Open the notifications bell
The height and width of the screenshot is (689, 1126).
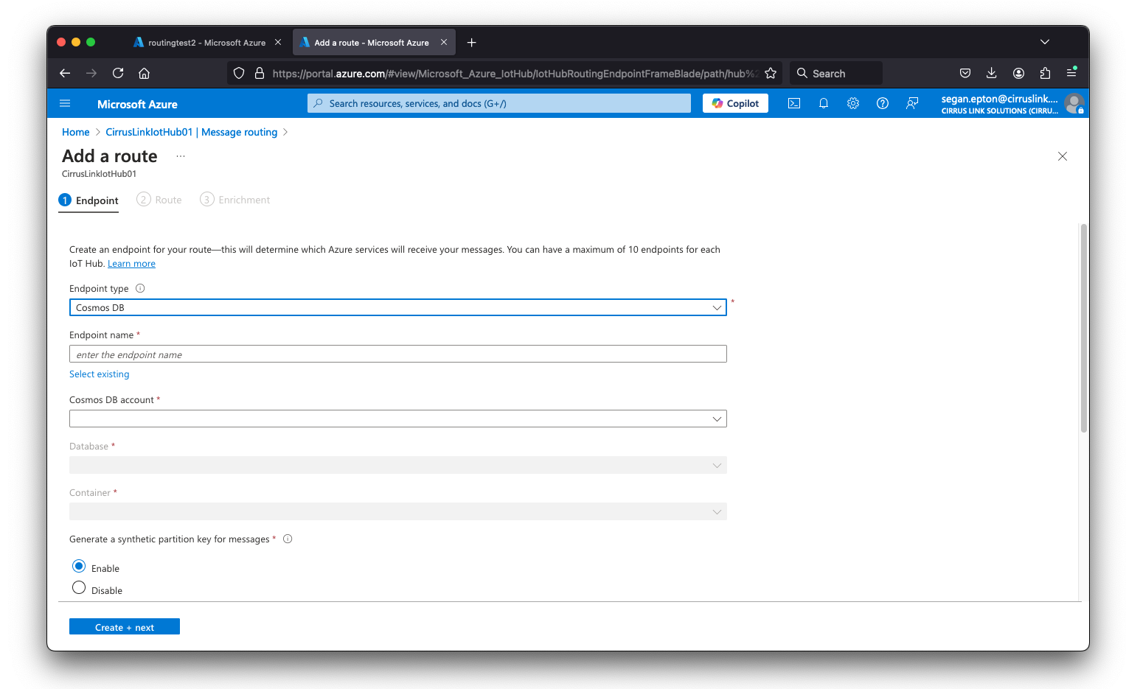click(x=824, y=104)
